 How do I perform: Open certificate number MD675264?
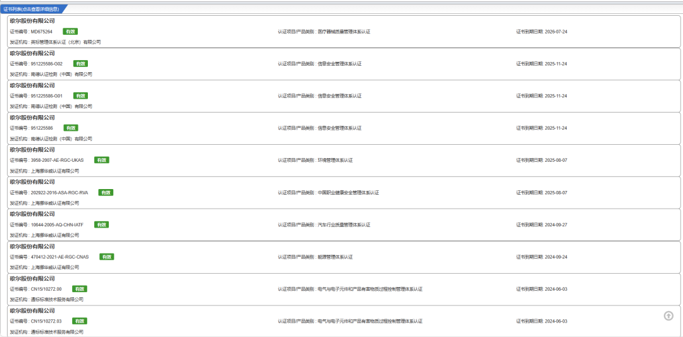[x=42, y=32]
